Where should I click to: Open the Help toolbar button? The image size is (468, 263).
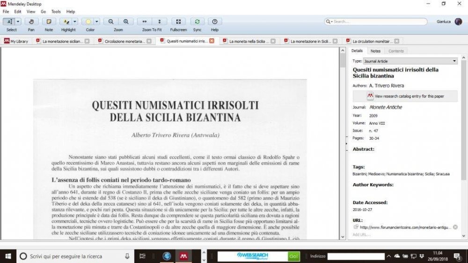215,21
